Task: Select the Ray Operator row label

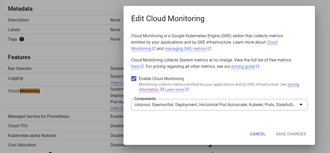Action: [20, 68]
